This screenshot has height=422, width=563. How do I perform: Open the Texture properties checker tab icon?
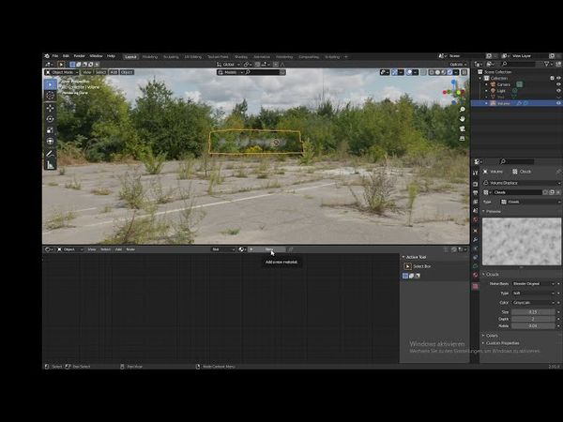click(476, 286)
